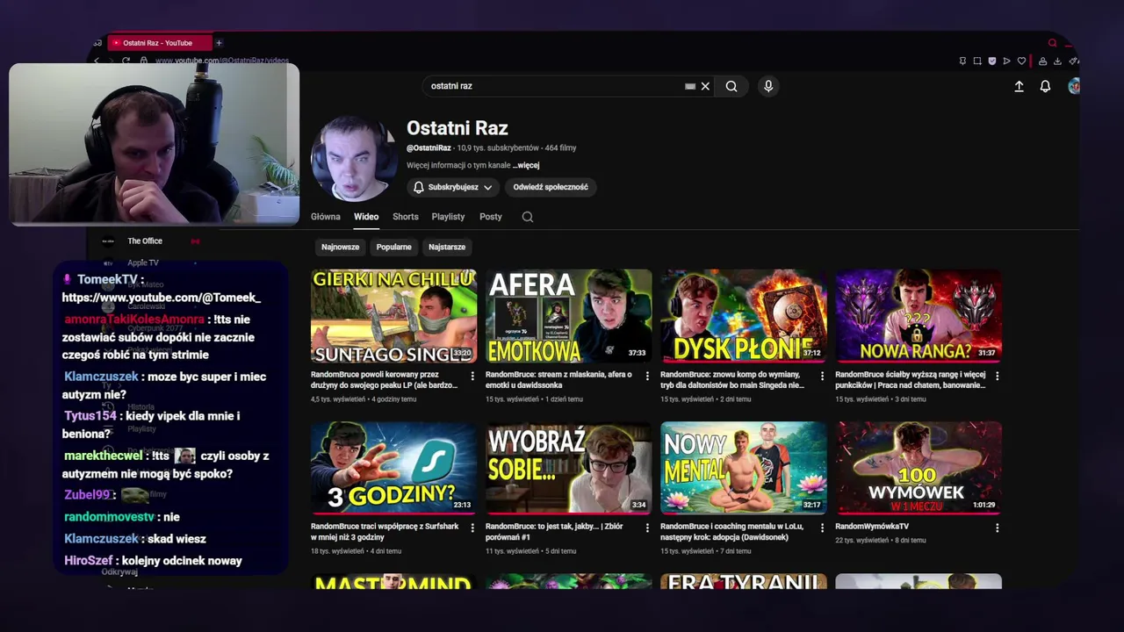Open Apple TV entry in sidebar
Screen dimensions: 1124x632
pos(143,262)
